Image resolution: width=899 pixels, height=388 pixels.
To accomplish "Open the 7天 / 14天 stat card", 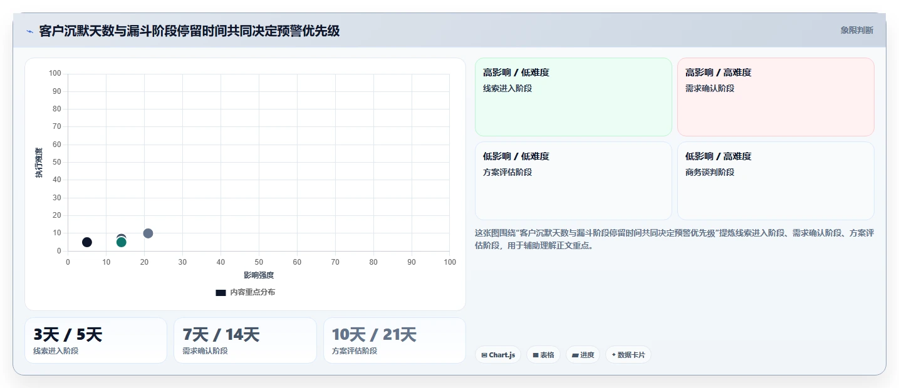I will [x=245, y=340].
